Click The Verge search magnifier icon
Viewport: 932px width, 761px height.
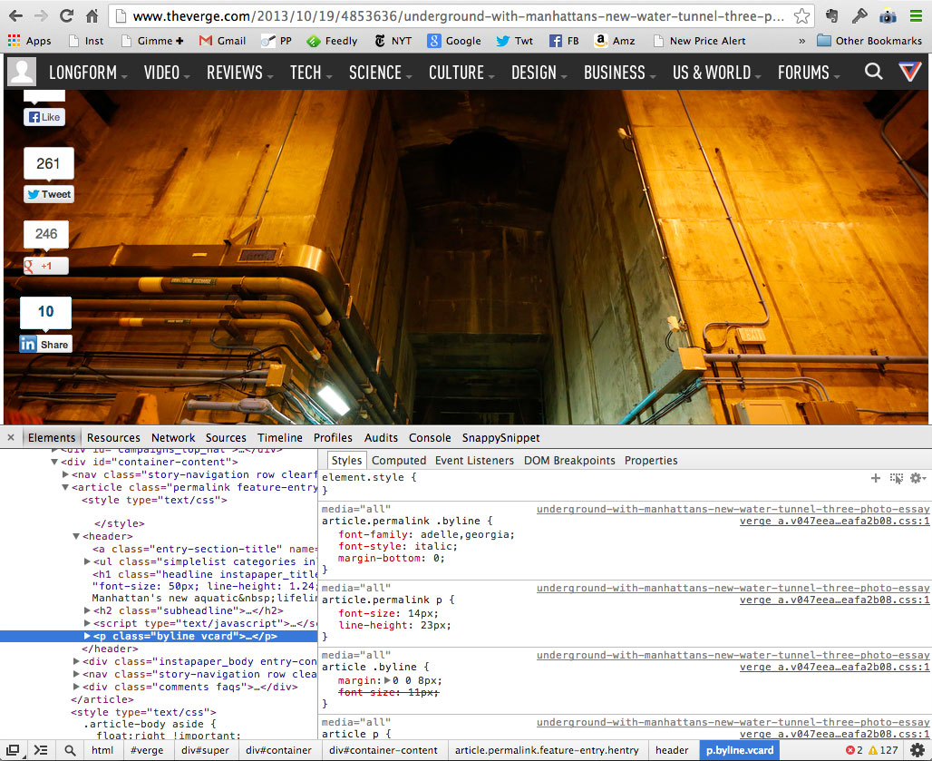coord(873,72)
